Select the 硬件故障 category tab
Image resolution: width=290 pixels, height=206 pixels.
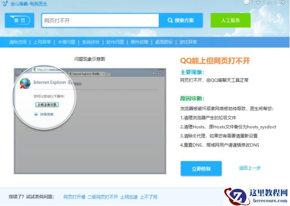[x=139, y=42]
